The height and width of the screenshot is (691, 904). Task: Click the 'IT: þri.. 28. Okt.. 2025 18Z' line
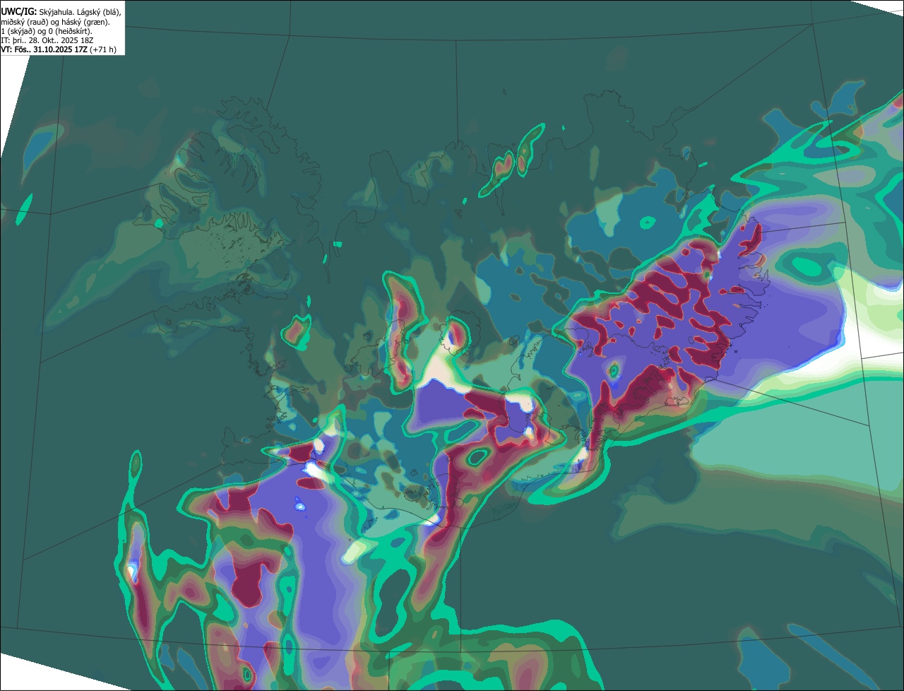(47, 41)
